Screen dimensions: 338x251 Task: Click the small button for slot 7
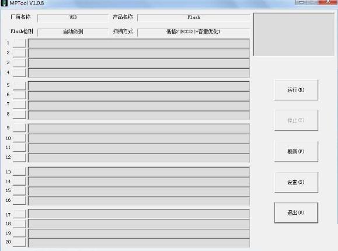pos(19,104)
